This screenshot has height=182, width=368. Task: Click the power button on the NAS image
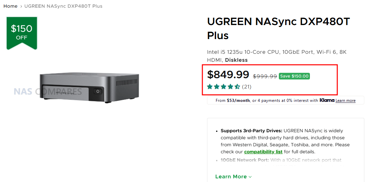(98, 91)
